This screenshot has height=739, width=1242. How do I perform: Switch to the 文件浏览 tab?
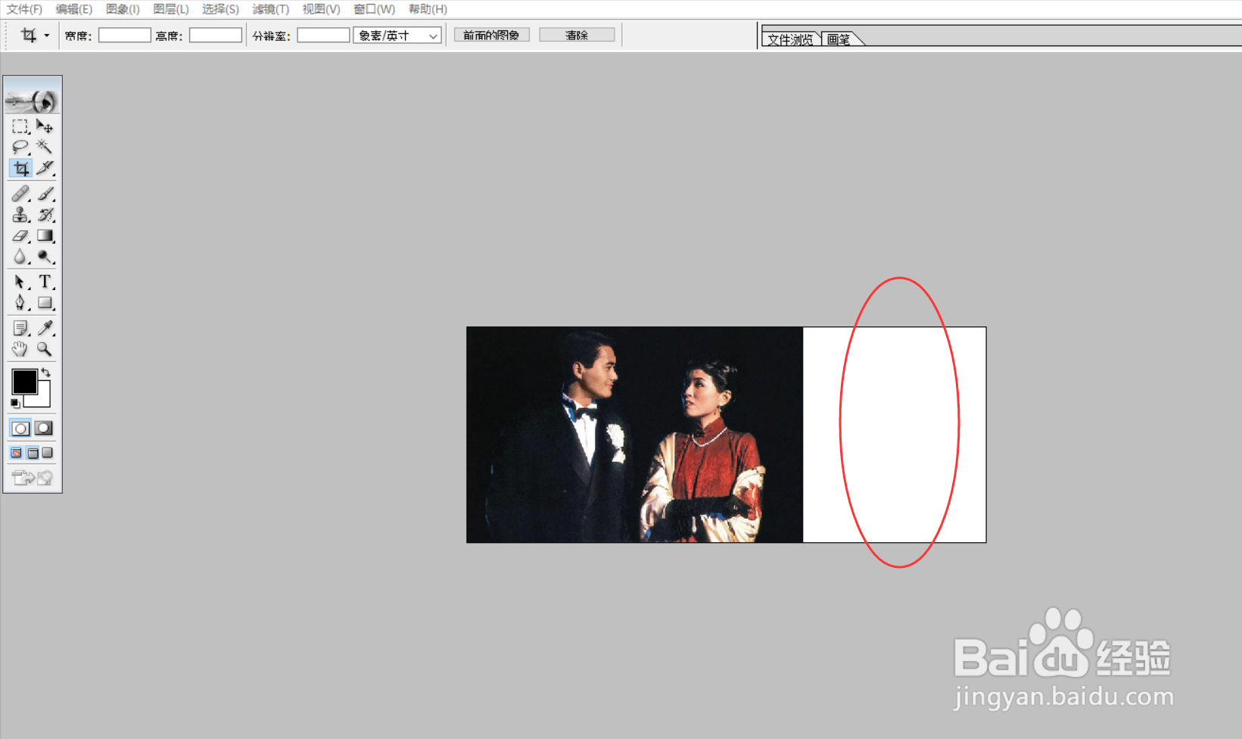pos(790,39)
